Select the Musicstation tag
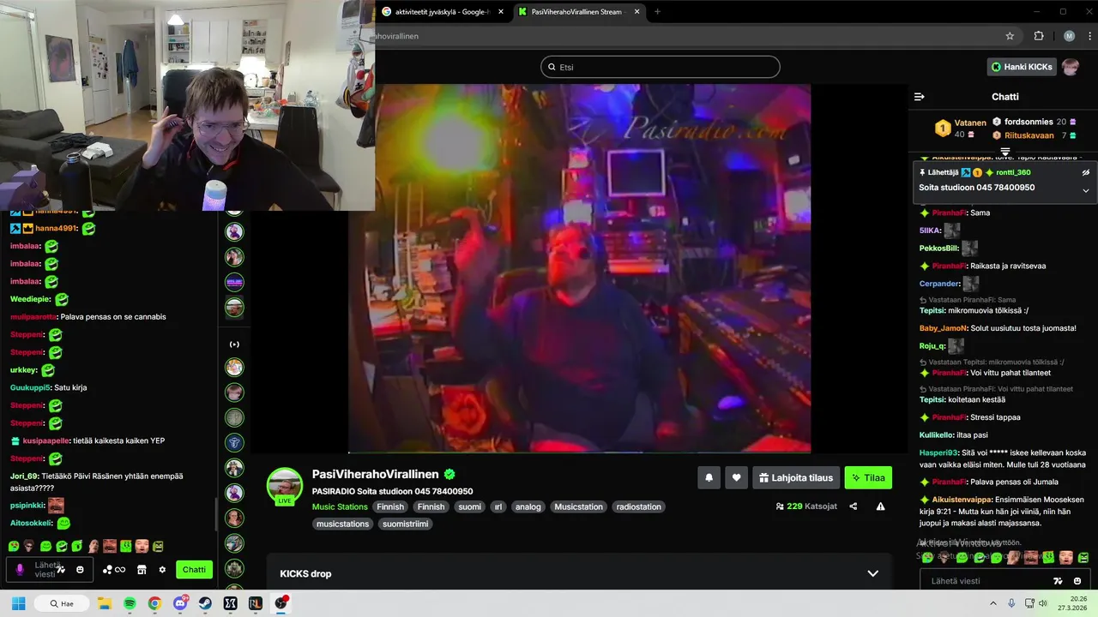The height and width of the screenshot is (617, 1098). pyautogui.click(x=578, y=506)
